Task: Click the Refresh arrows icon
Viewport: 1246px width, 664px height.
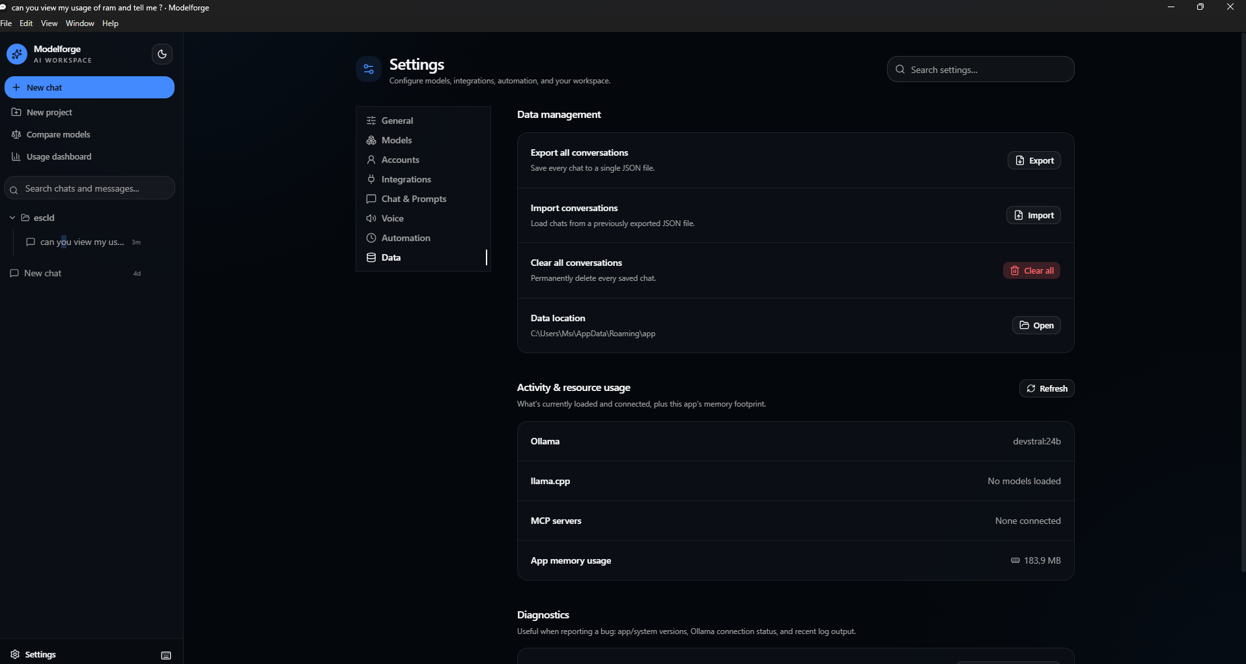Action: click(1031, 388)
